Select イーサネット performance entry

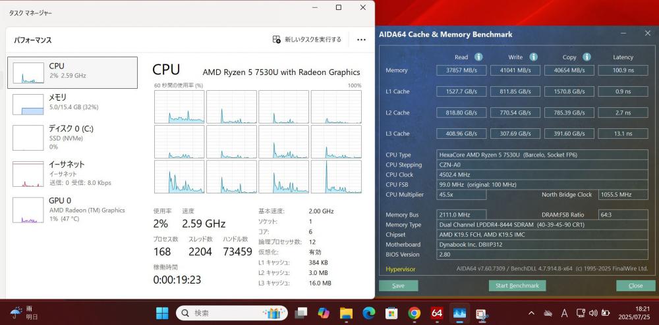coord(72,173)
